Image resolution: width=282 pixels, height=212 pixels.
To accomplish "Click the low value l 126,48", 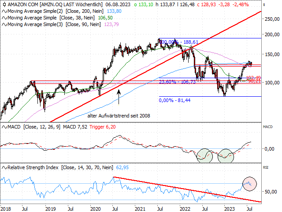I will point(186,4).
